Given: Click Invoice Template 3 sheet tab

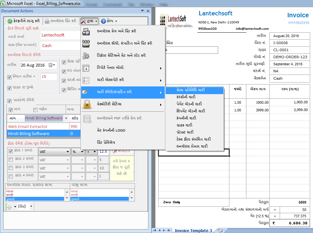Looking at the screenshot, I should coord(193,230).
